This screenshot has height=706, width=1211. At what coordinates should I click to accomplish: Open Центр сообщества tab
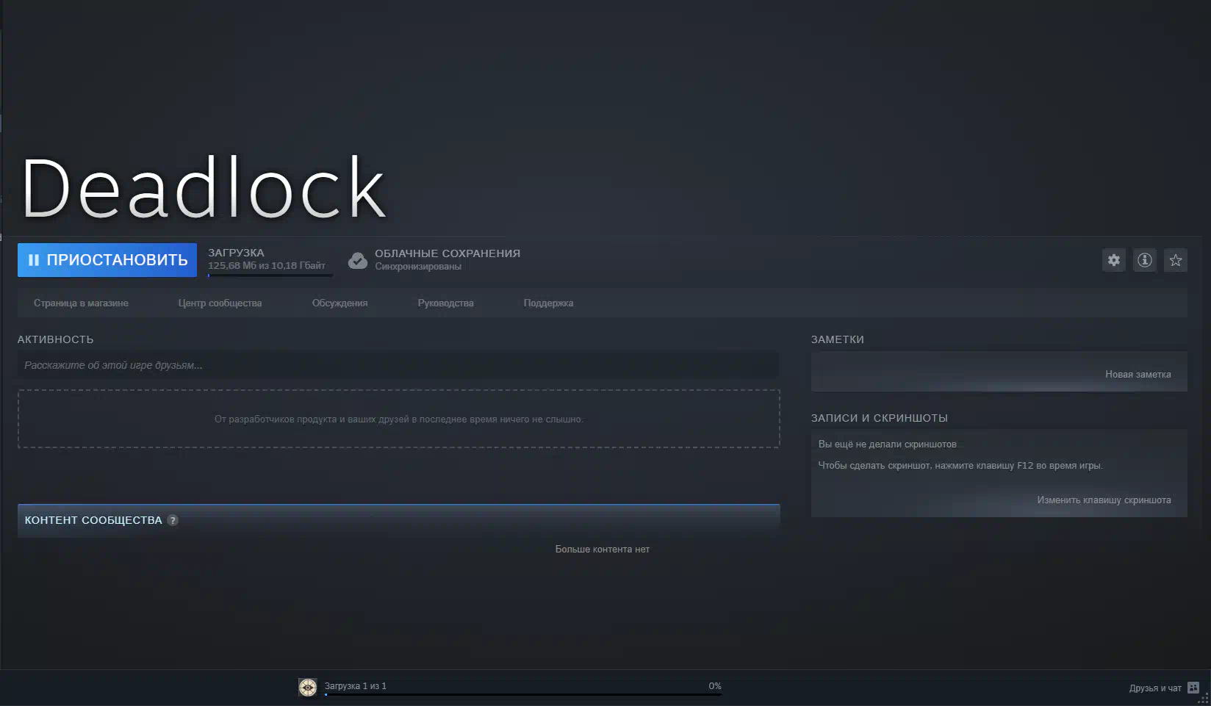(x=220, y=303)
